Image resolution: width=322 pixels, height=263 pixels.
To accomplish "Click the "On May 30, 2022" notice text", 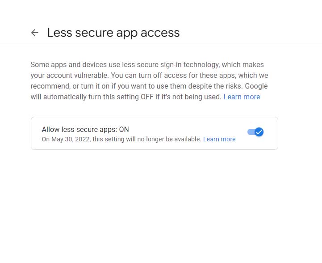I will point(121,139).
